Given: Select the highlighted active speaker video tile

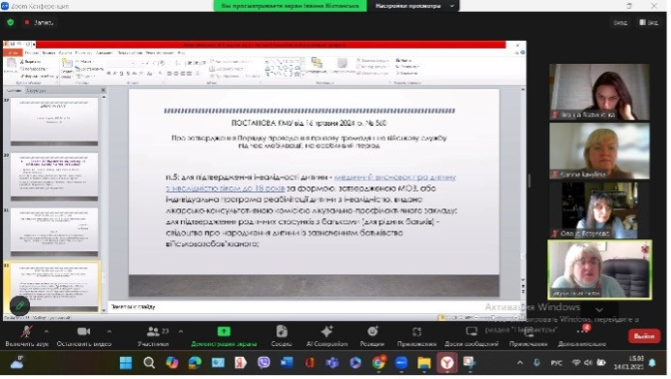Looking at the screenshot, I should [x=599, y=269].
